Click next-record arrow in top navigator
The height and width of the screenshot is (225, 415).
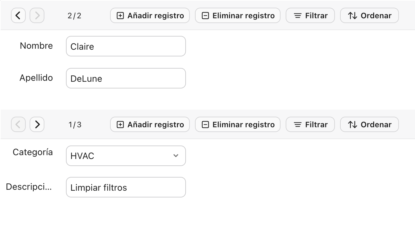(x=37, y=15)
